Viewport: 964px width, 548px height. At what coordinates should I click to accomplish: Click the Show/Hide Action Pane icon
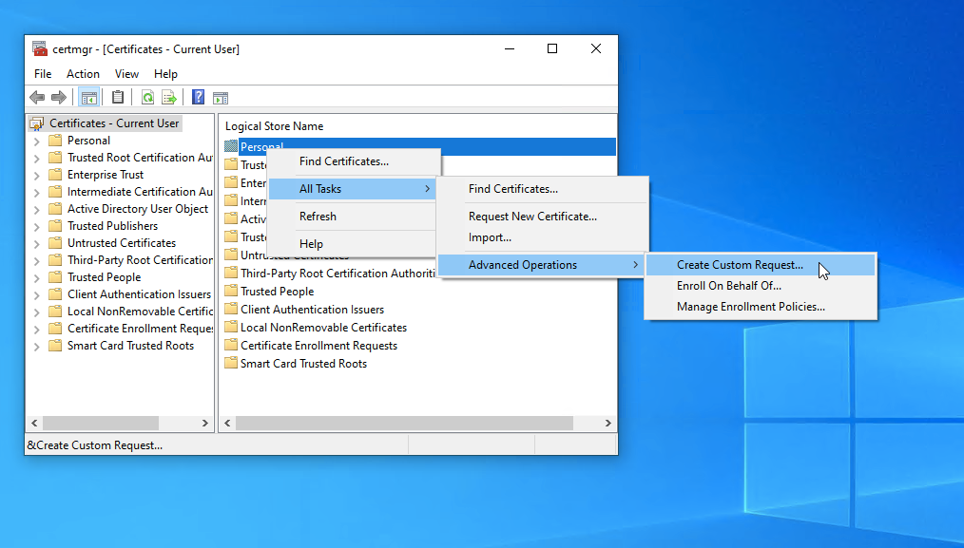click(221, 96)
